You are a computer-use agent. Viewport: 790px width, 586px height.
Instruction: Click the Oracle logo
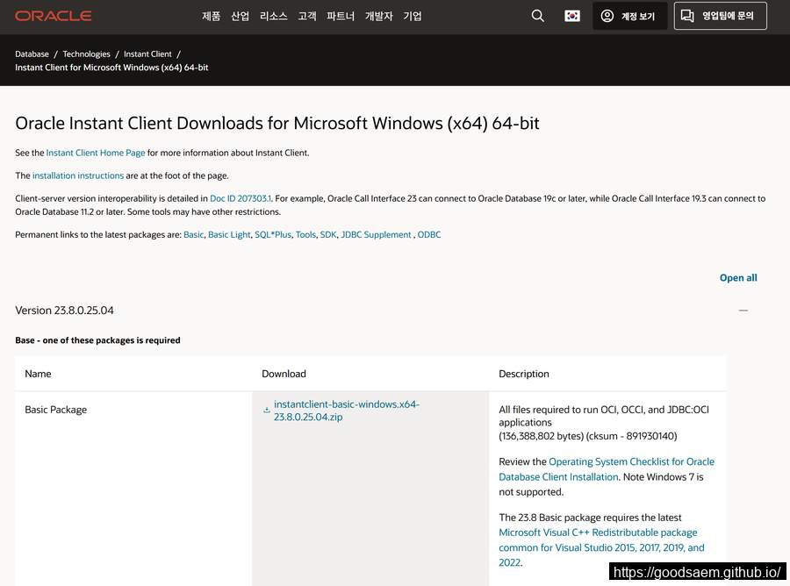click(53, 16)
